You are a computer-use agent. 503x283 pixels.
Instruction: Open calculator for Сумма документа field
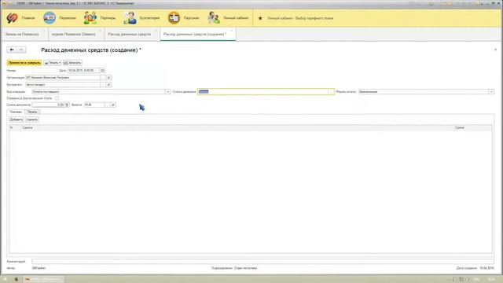[x=67, y=105]
